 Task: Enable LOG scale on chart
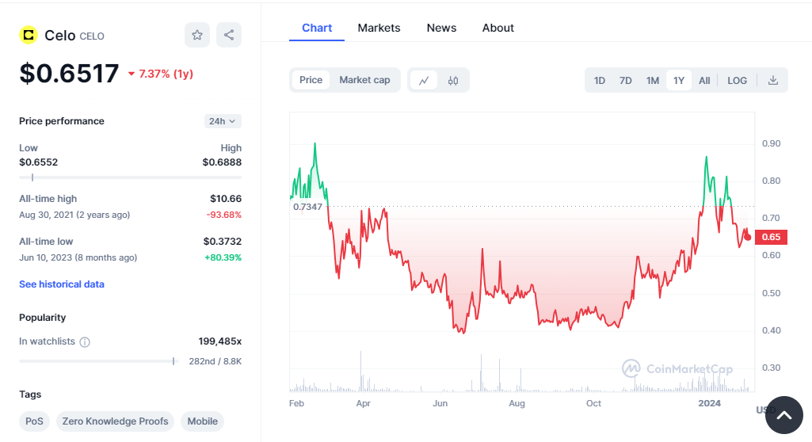(737, 80)
